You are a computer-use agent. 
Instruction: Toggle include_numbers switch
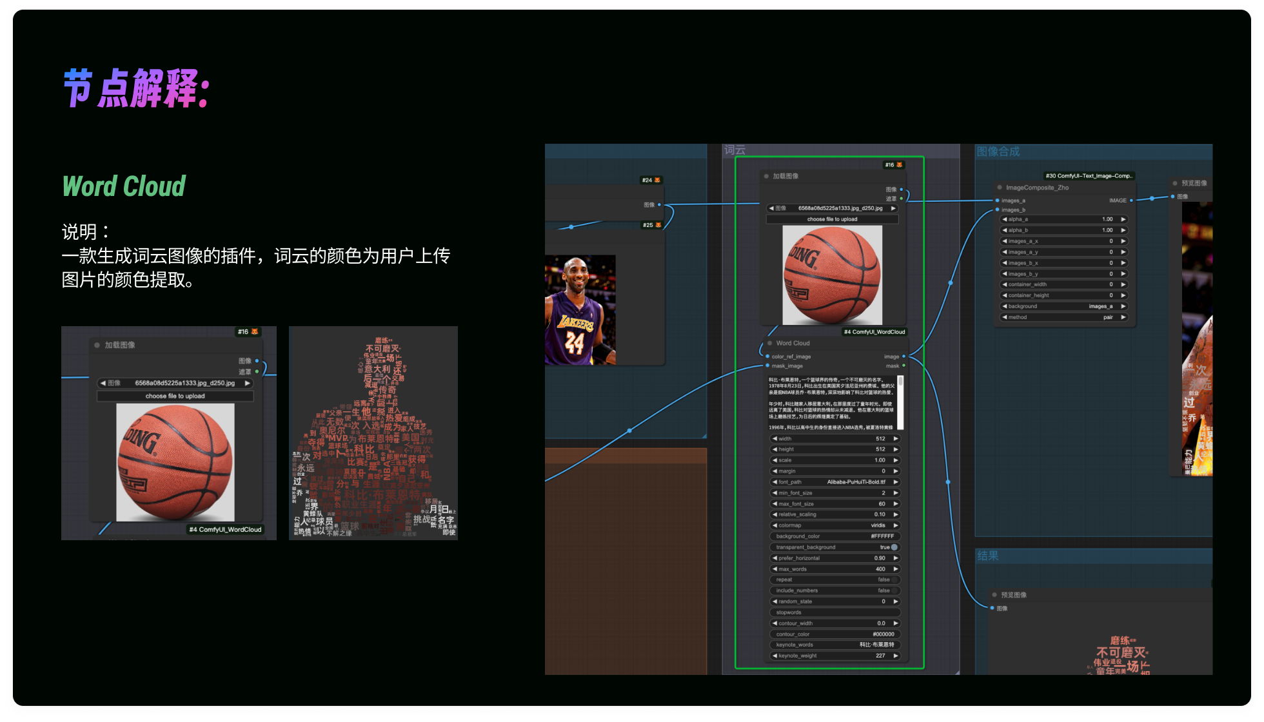pos(894,590)
